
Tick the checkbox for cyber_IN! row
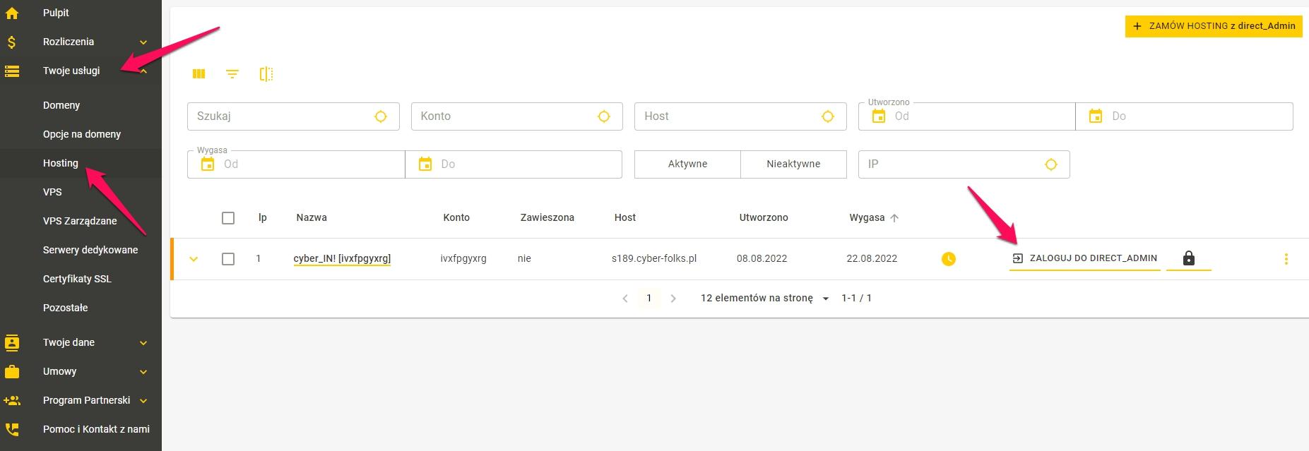point(228,259)
